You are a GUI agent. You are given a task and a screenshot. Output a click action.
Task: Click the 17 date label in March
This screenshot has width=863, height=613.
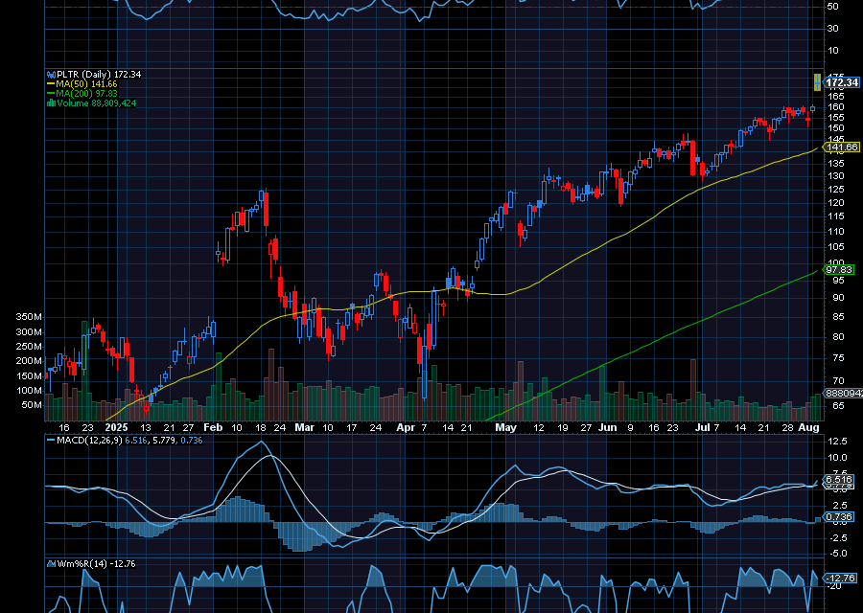352,427
